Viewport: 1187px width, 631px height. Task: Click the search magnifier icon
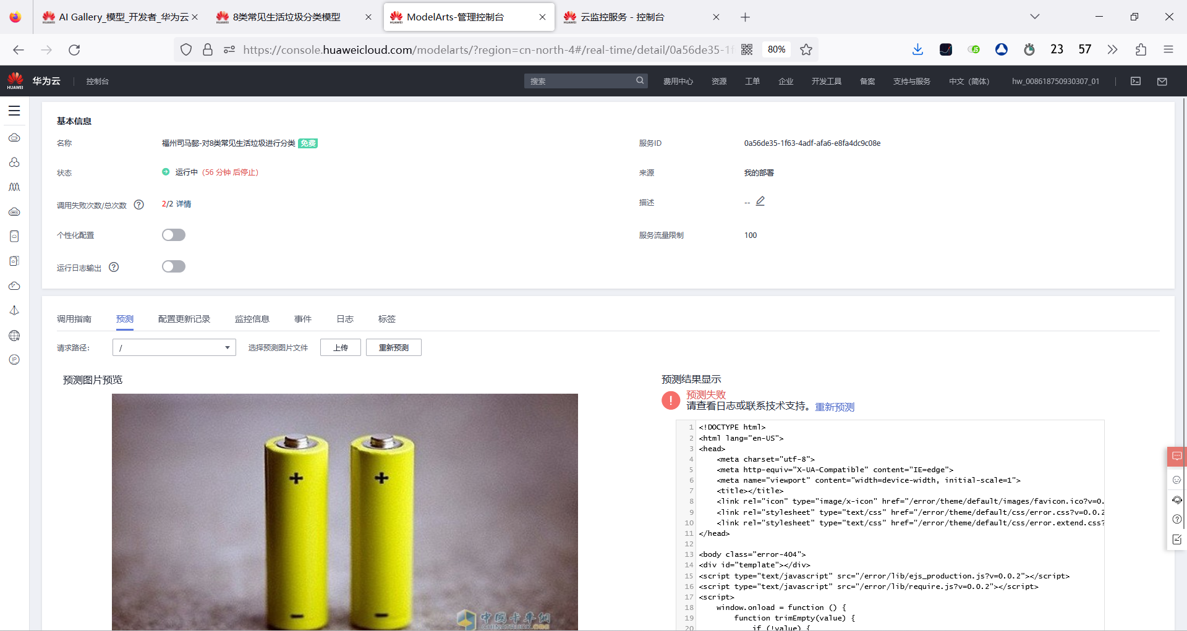pos(640,80)
